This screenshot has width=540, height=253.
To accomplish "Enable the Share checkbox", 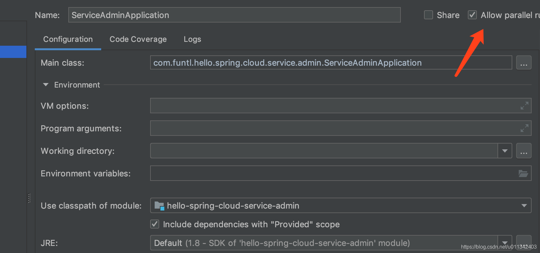I will coord(428,15).
